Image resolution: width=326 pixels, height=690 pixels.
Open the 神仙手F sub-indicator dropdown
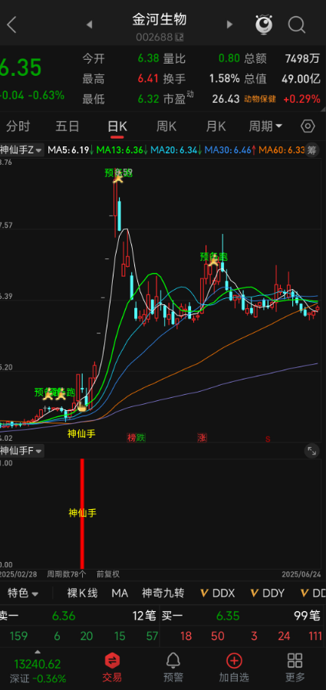click(21, 451)
